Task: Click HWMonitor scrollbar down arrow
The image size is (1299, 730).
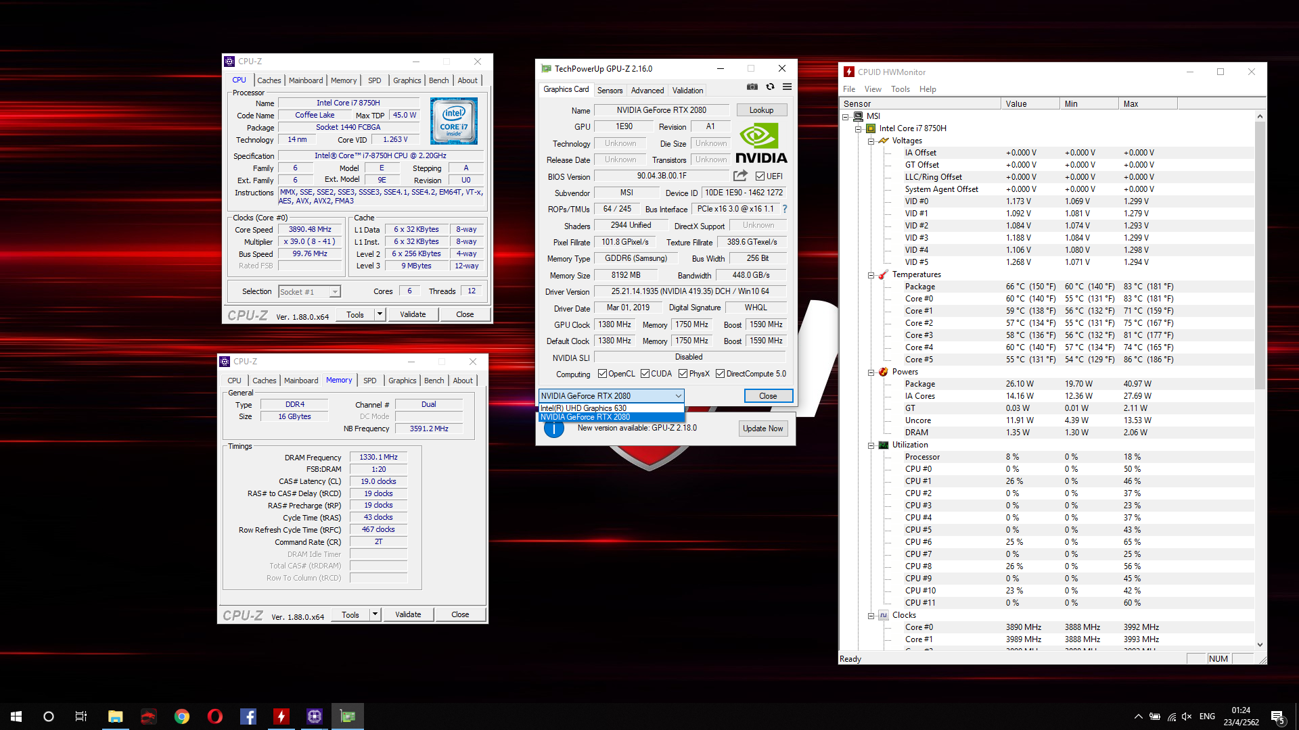Action: point(1260,645)
